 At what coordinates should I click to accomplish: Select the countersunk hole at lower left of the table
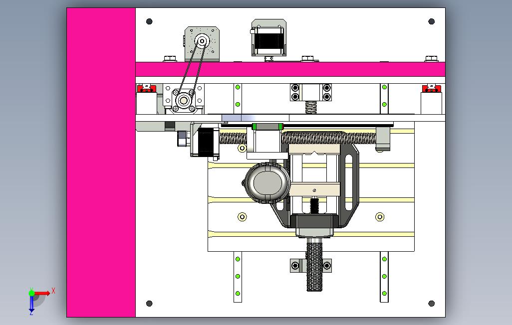pyautogui.click(x=242, y=217)
